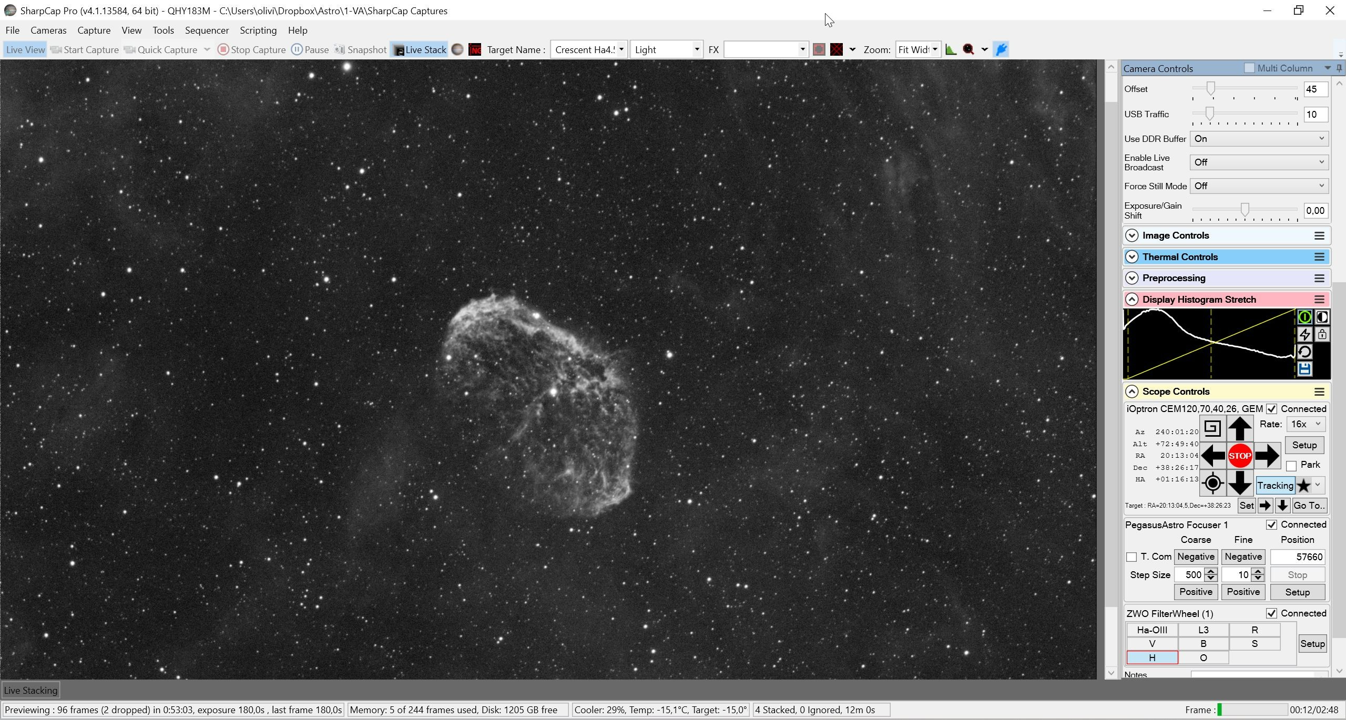Open the Scripting menu

pyautogui.click(x=258, y=30)
